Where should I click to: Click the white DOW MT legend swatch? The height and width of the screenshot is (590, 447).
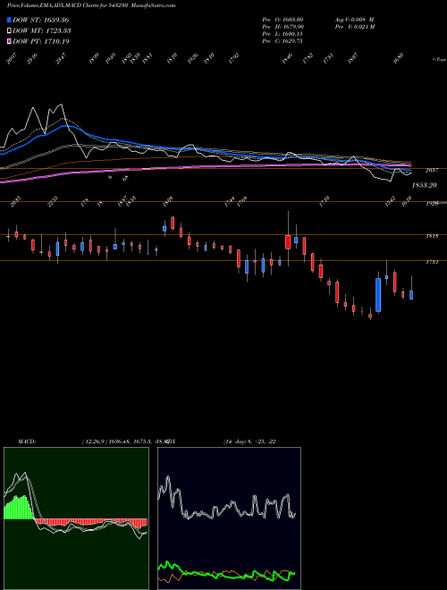pos(9,30)
